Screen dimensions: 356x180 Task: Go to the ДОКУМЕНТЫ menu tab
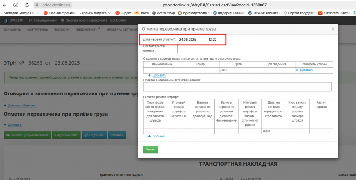[13, 30]
